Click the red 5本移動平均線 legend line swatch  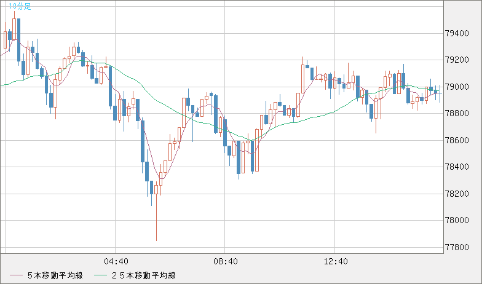point(16,275)
